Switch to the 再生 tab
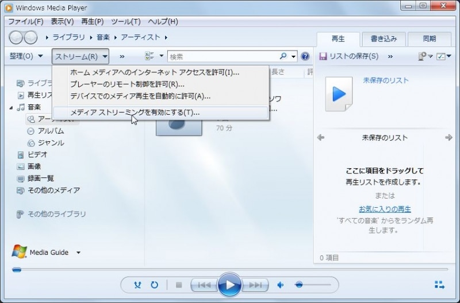 click(338, 39)
